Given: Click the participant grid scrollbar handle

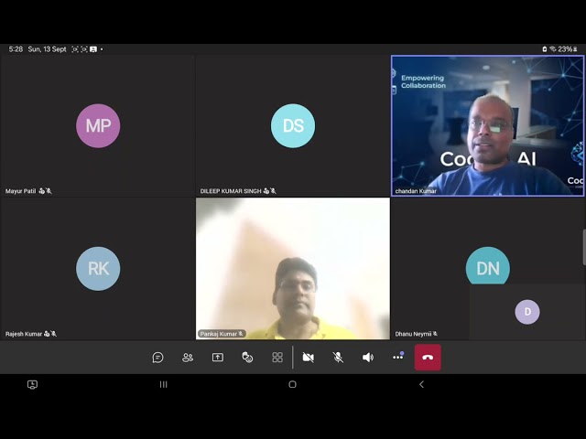Looking at the screenshot, I should pos(584,247).
